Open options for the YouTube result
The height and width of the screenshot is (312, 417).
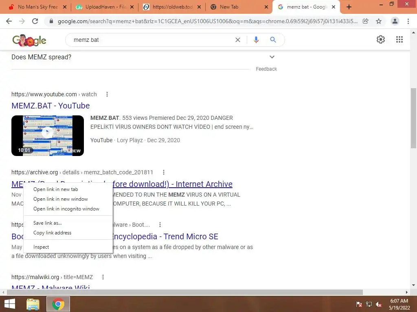[107, 94]
